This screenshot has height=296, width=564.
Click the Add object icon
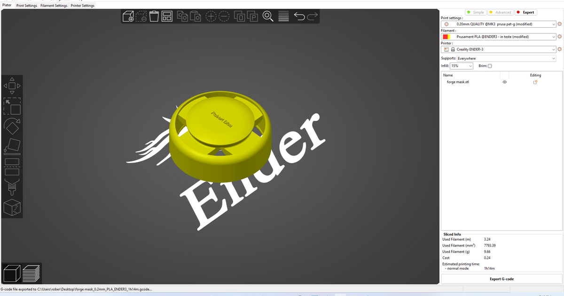pyautogui.click(x=128, y=17)
